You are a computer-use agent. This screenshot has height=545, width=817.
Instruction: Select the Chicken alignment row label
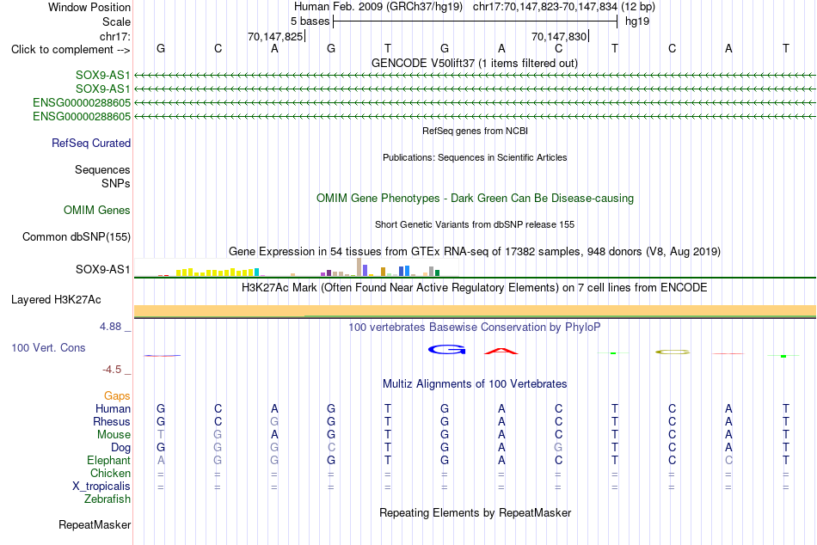[x=110, y=473]
